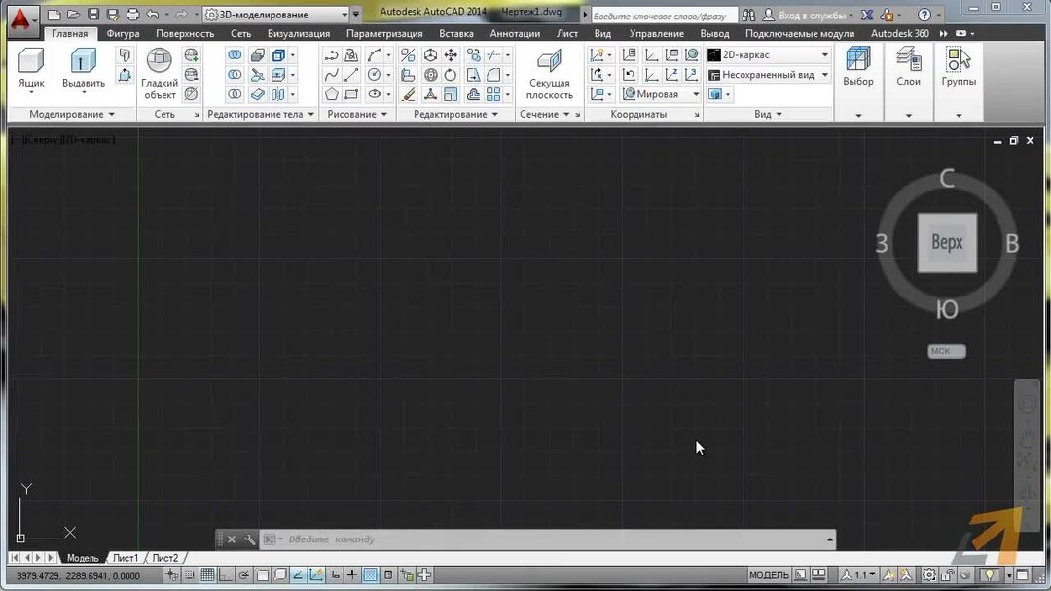Image resolution: width=1051 pixels, height=591 pixels.
Task: Toggle Snap mode in status bar
Action: (191, 574)
